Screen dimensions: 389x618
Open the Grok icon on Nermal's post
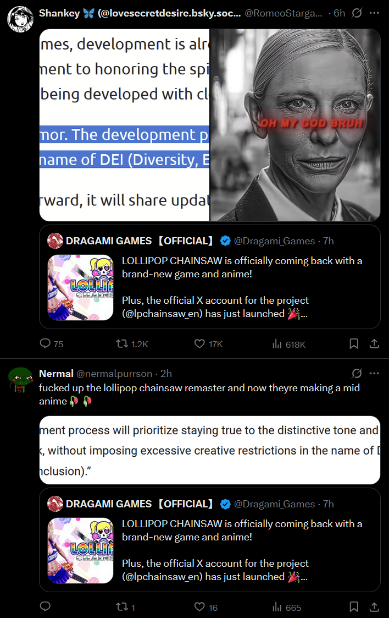[357, 373]
